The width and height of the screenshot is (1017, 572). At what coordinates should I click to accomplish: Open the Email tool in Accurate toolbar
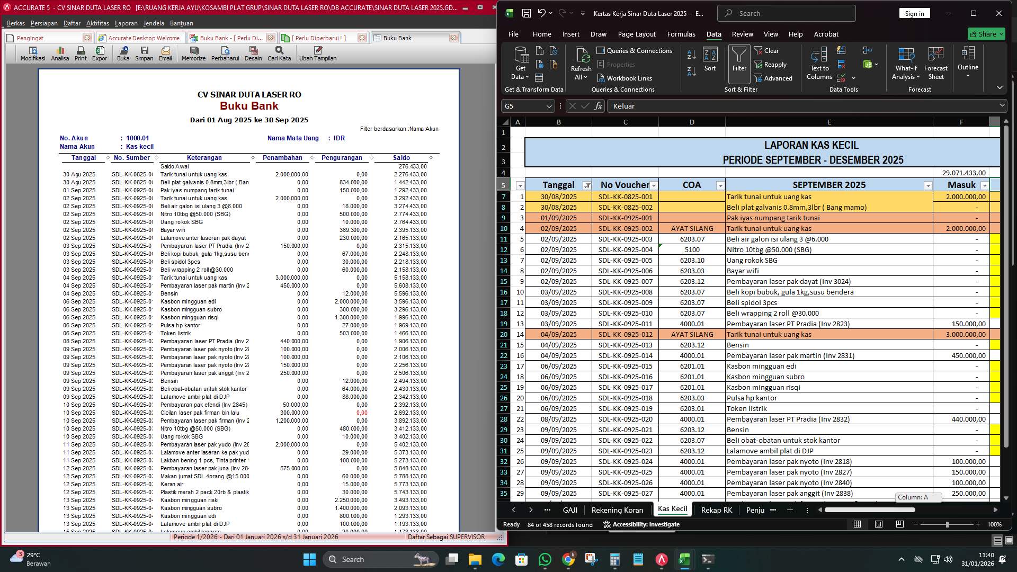coord(165,53)
